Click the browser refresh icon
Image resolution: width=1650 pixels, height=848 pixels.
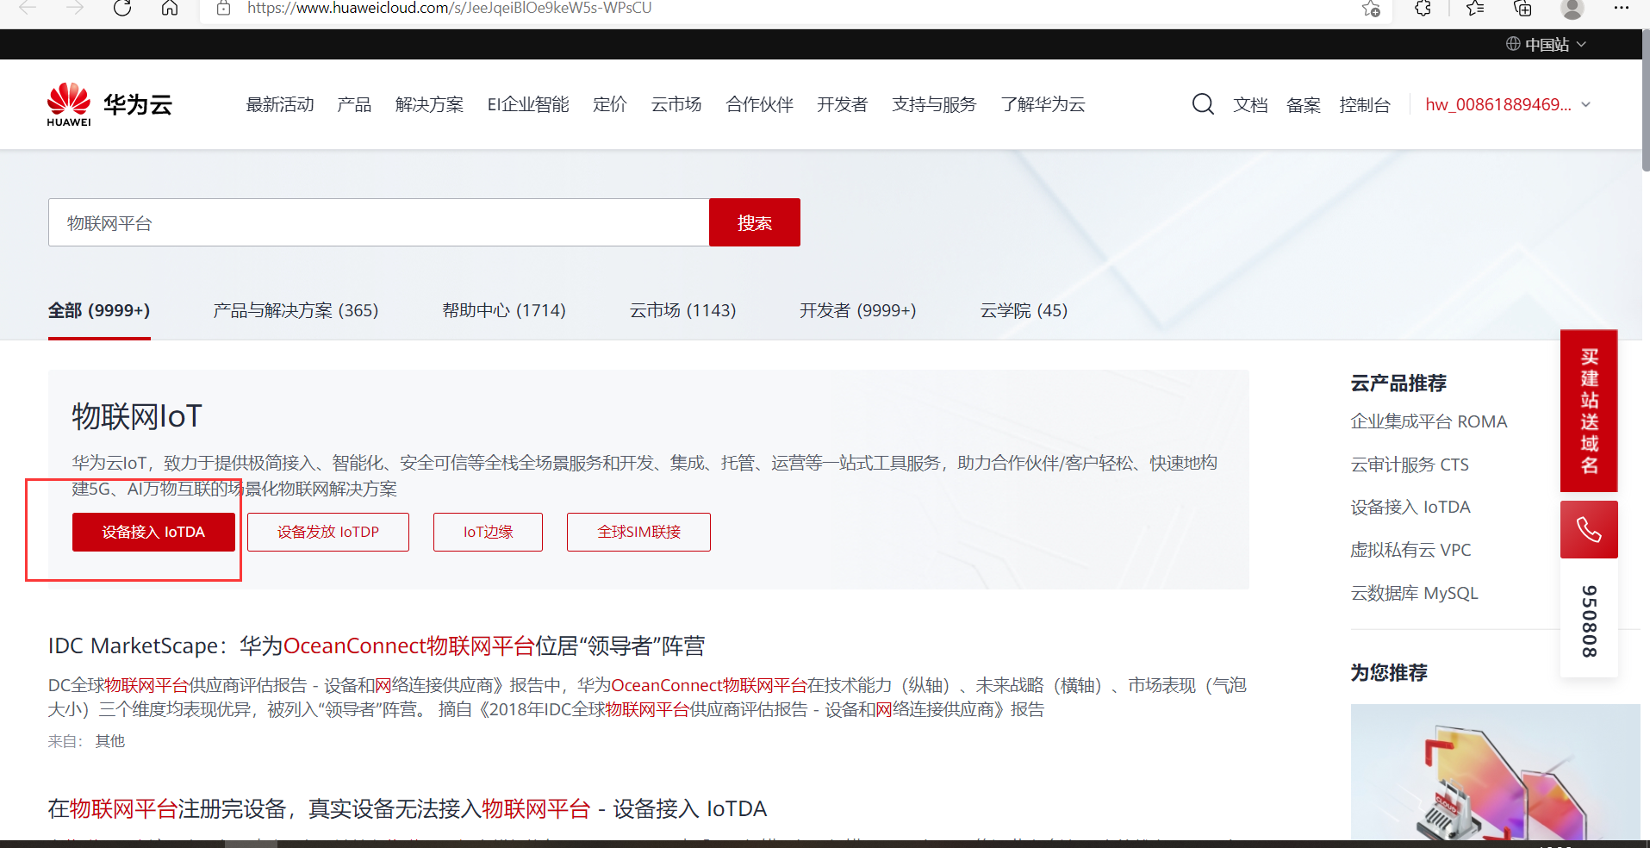pos(122,9)
